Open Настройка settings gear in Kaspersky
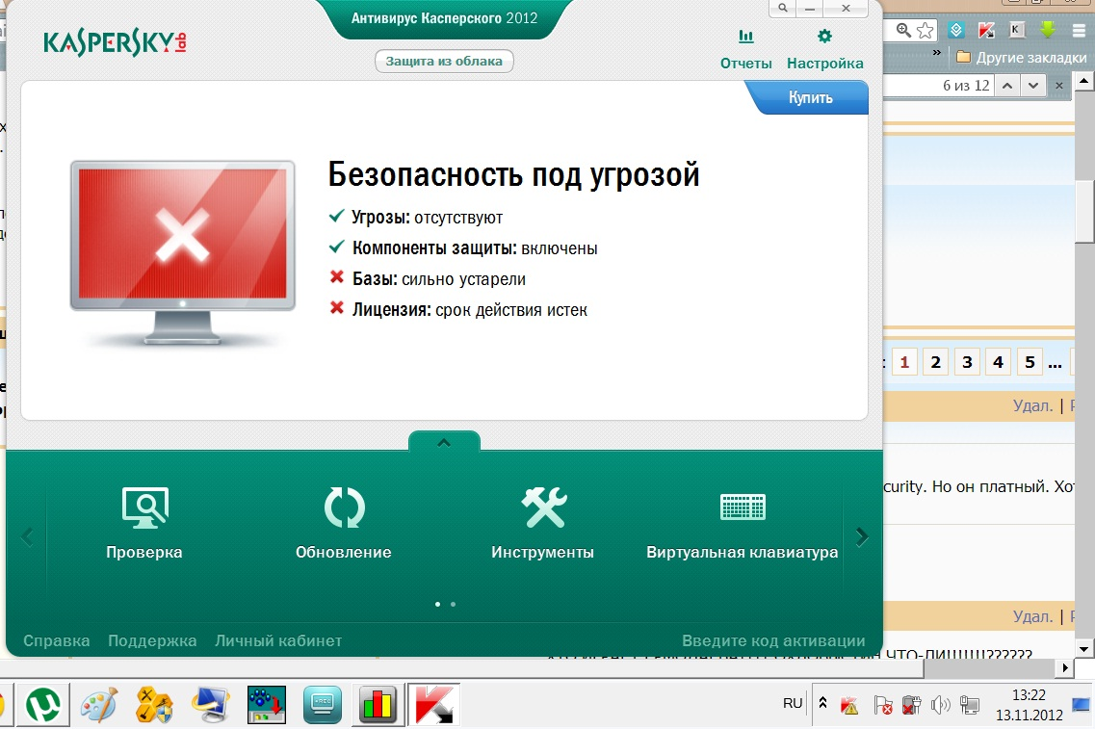 click(824, 37)
